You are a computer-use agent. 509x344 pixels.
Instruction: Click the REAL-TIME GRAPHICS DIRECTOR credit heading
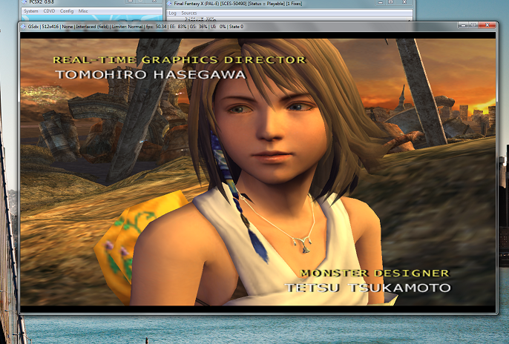(180, 59)
